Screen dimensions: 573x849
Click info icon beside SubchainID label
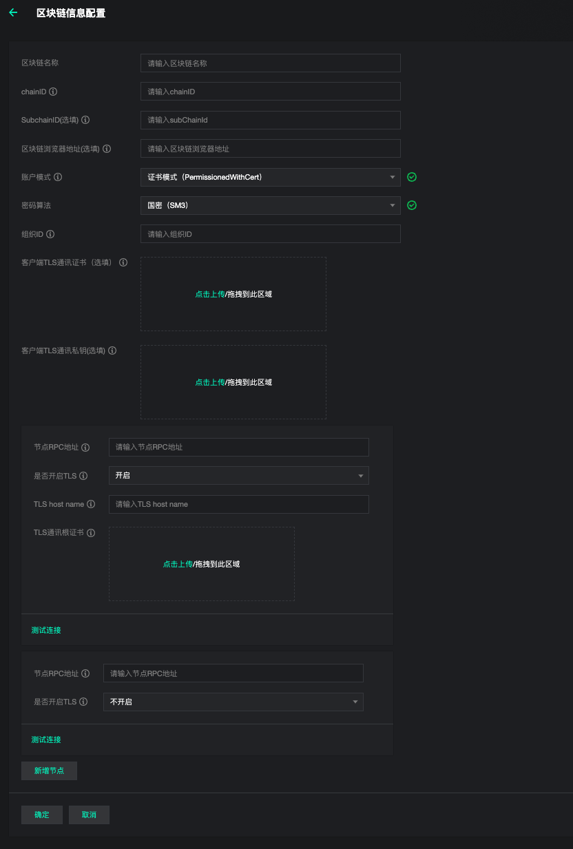point(85,120)
